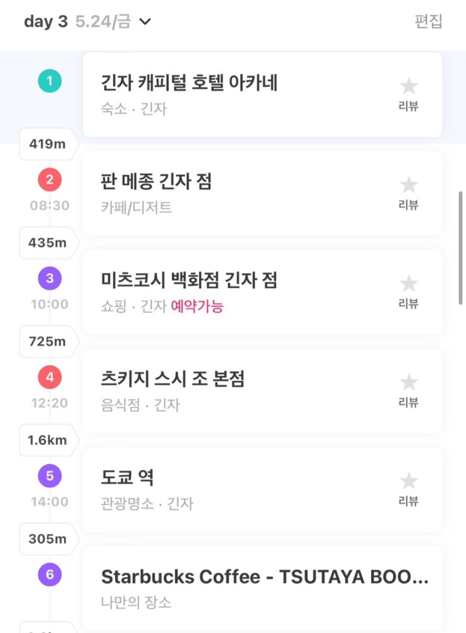Tap review star for 판 메종 긴자 점
Image resolution: width=466 pixels, height=633 pixels.
coord(408,186)
